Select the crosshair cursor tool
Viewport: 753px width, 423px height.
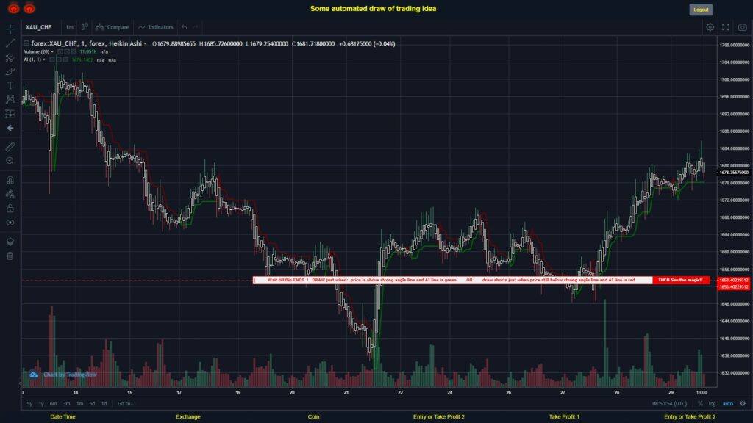point(10,29)
